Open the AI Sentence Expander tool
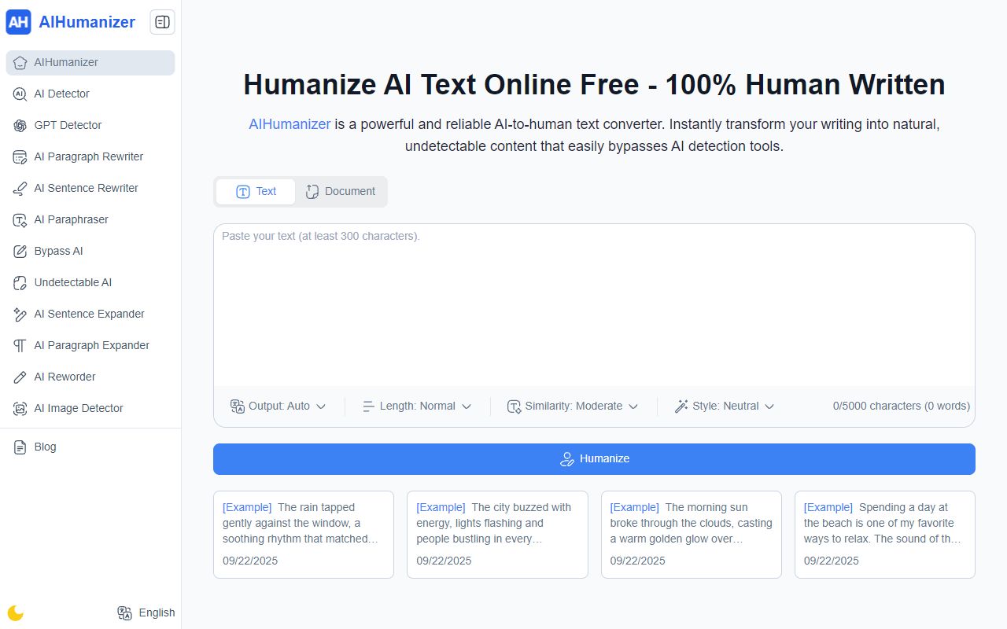The height and width of the screenshot is (629, 1007). 89,314
